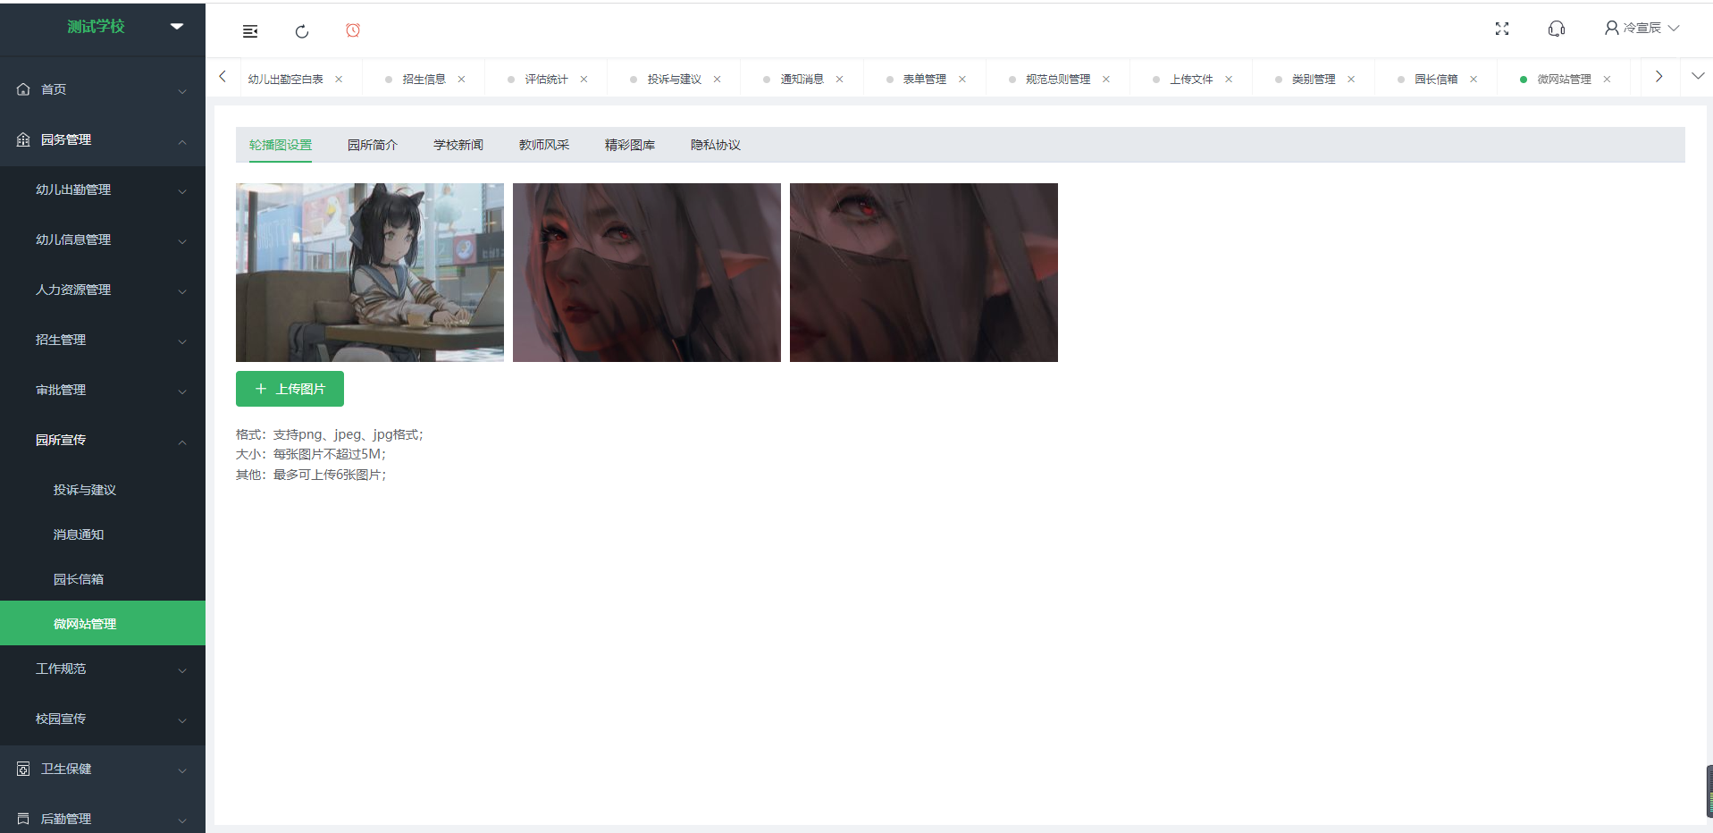Screen dimensions: 1713x833
Task: Open the 上传文件 page tab
Action: 1191,80
